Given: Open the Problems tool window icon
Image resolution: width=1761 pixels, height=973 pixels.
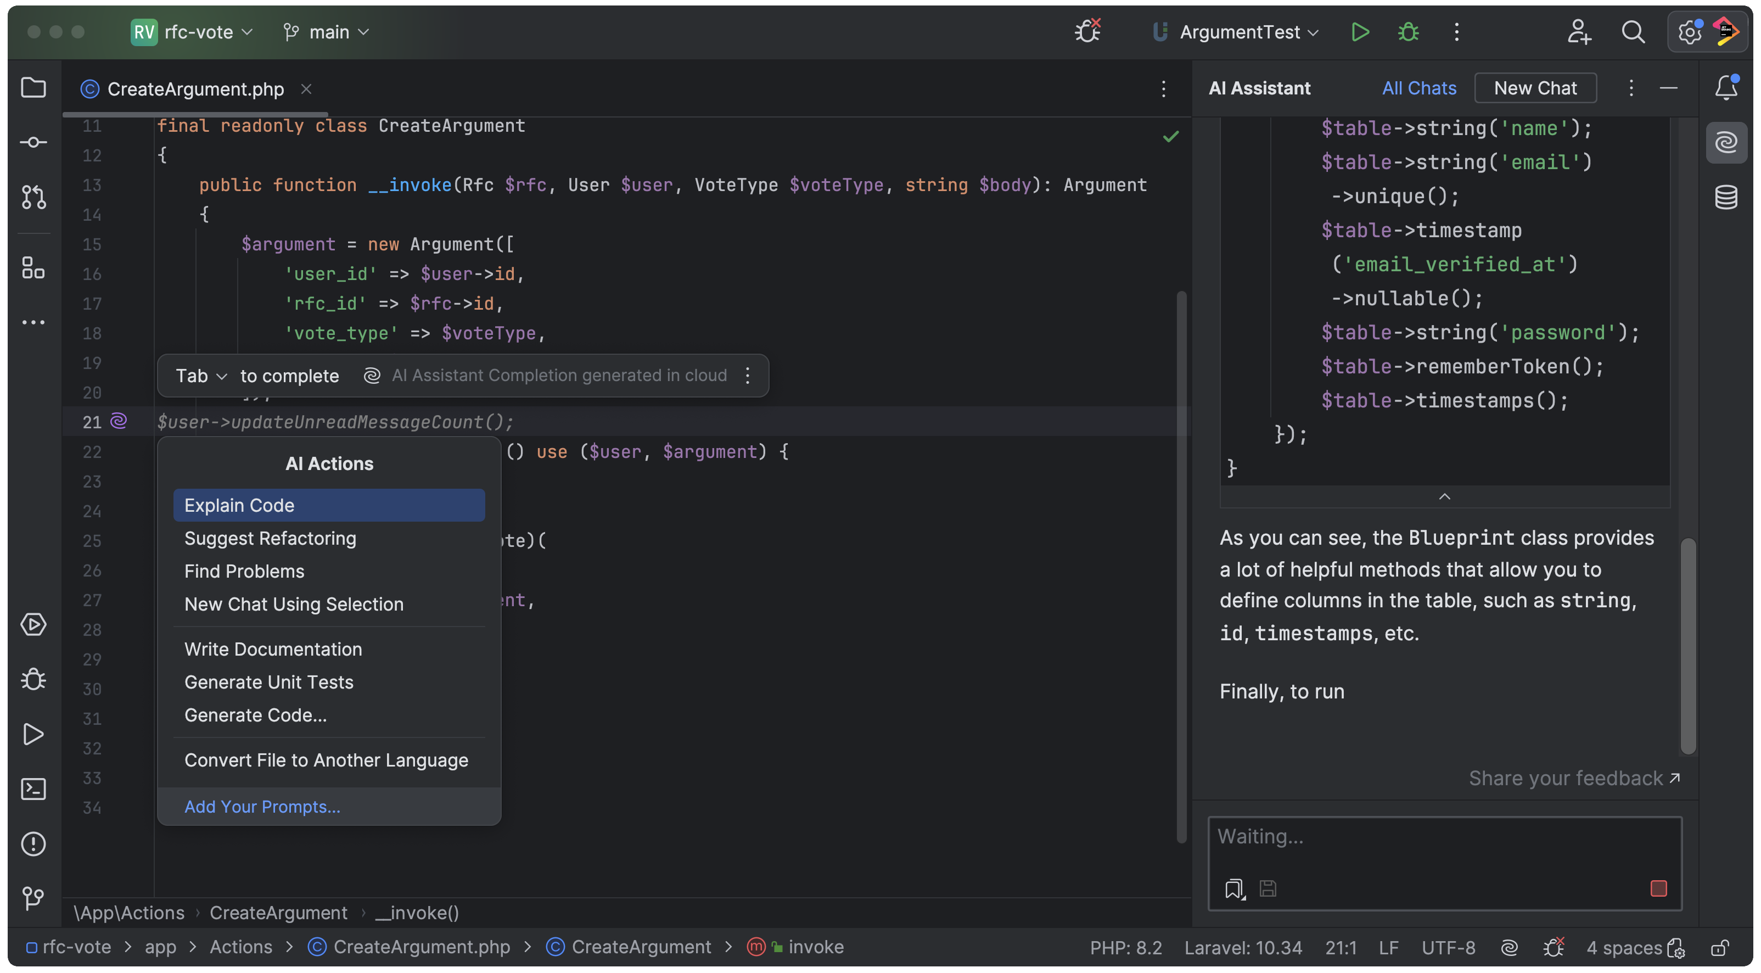Looking at the screenshot, I should [x=33, y=844].
